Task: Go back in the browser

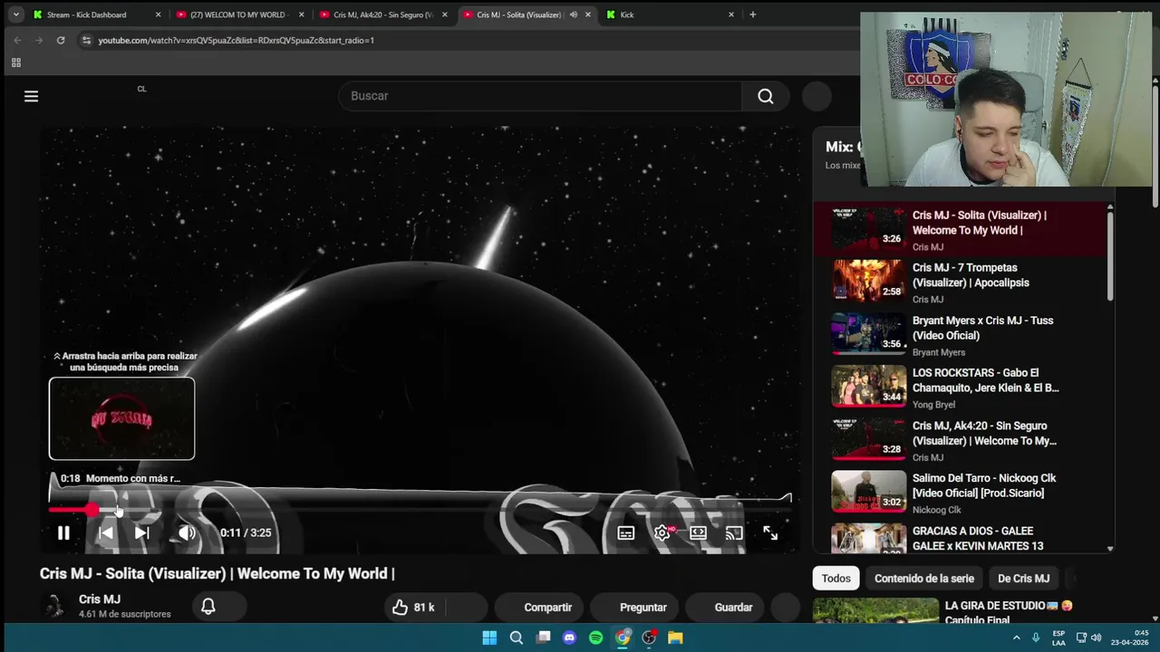Action: pyautogui.click(x=17, y=40)
